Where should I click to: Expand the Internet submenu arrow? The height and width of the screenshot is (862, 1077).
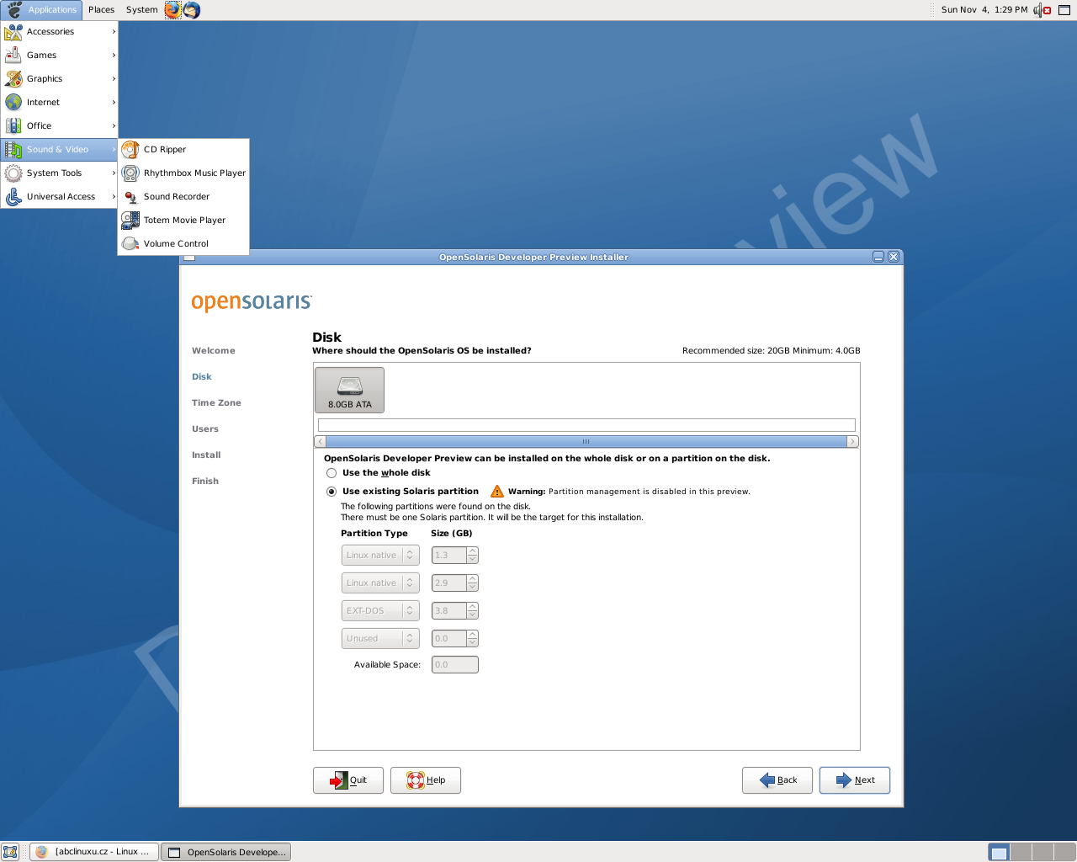click(x=114, y=103)
